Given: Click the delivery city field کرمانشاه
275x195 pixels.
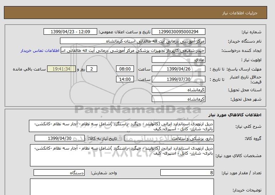Looking at the screenshot, I should tap(178, 99).
